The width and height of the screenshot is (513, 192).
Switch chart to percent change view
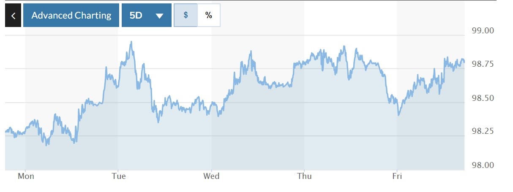(x=208, y=15)
